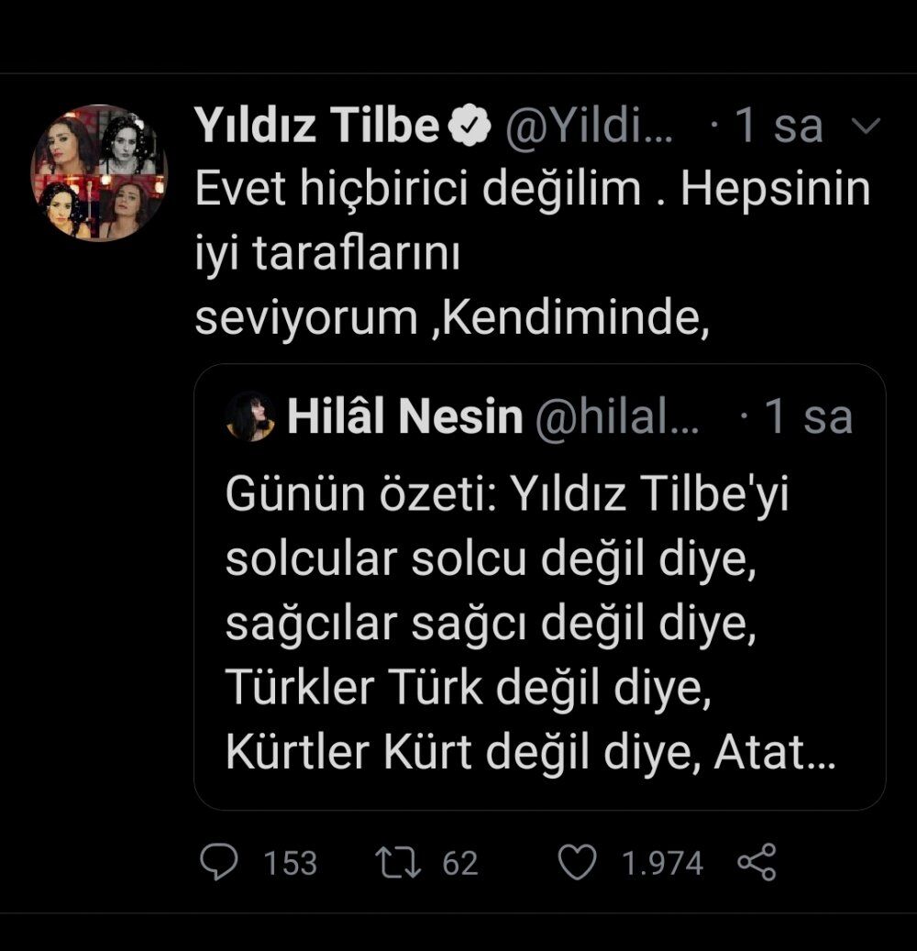Open Yıldız Tilbe's profile picture
Image resolution: width=917 pixels, height=951 pixels.
(99, 173)
